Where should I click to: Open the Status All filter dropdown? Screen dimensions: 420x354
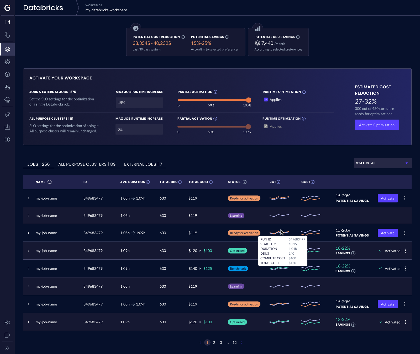382,163
